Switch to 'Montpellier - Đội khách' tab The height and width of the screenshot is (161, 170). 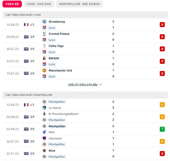point(79,4)
